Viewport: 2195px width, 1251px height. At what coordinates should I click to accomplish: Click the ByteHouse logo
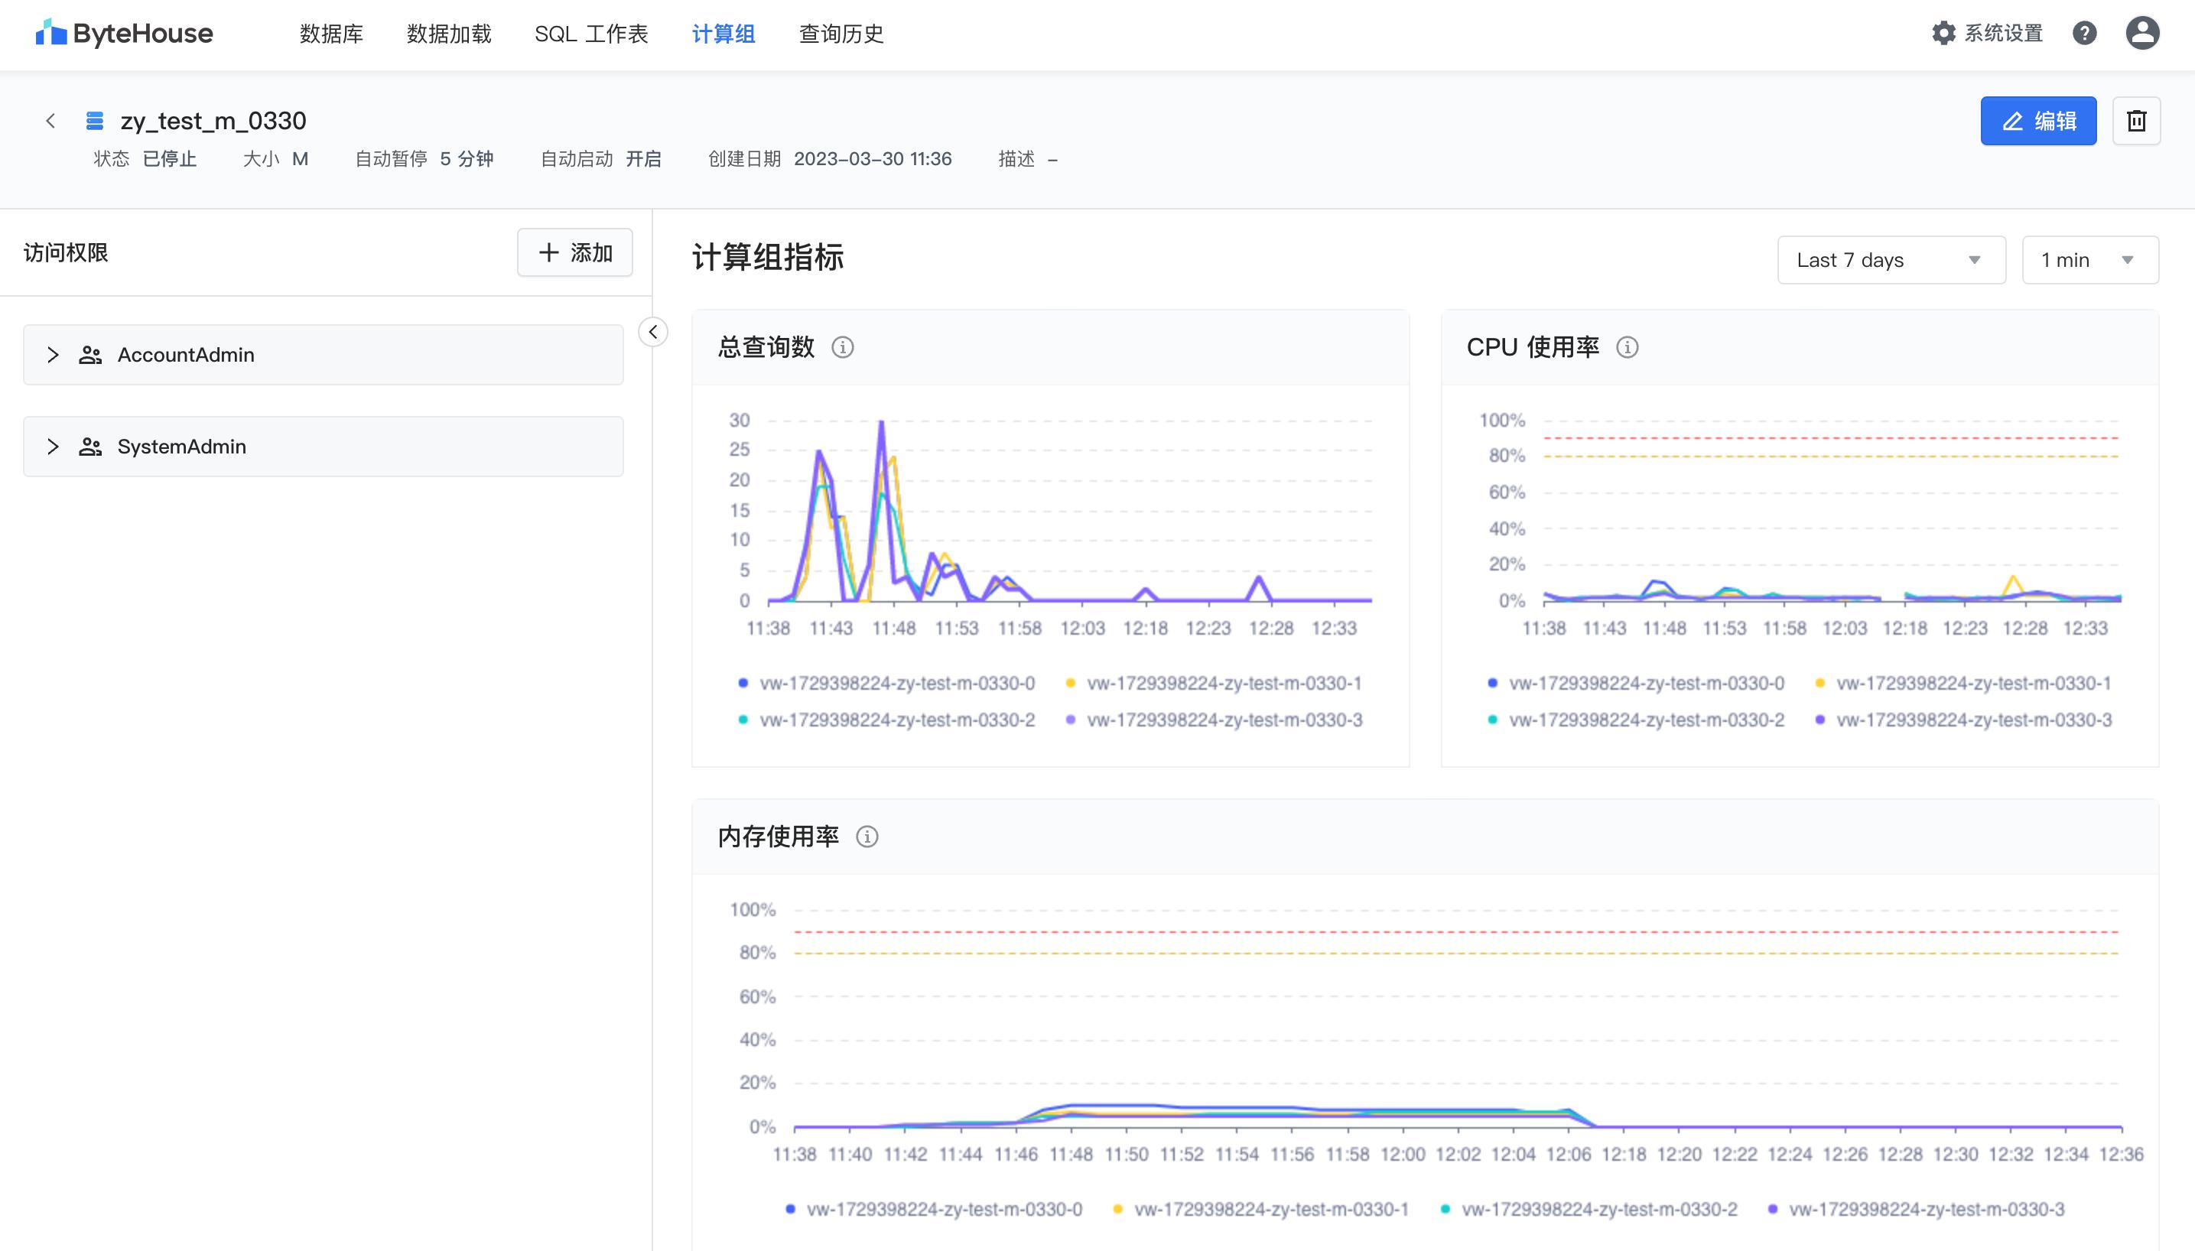click(x=123, y=34)
